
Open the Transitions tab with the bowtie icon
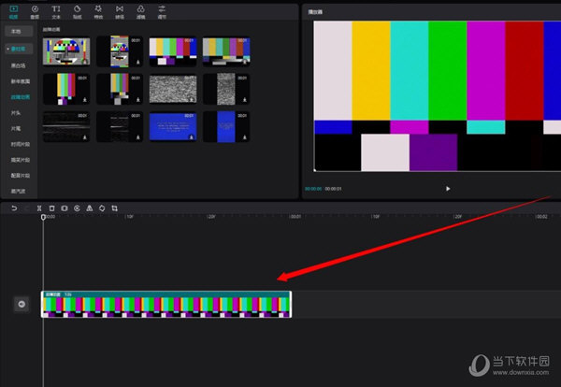(x=120, y=11)
